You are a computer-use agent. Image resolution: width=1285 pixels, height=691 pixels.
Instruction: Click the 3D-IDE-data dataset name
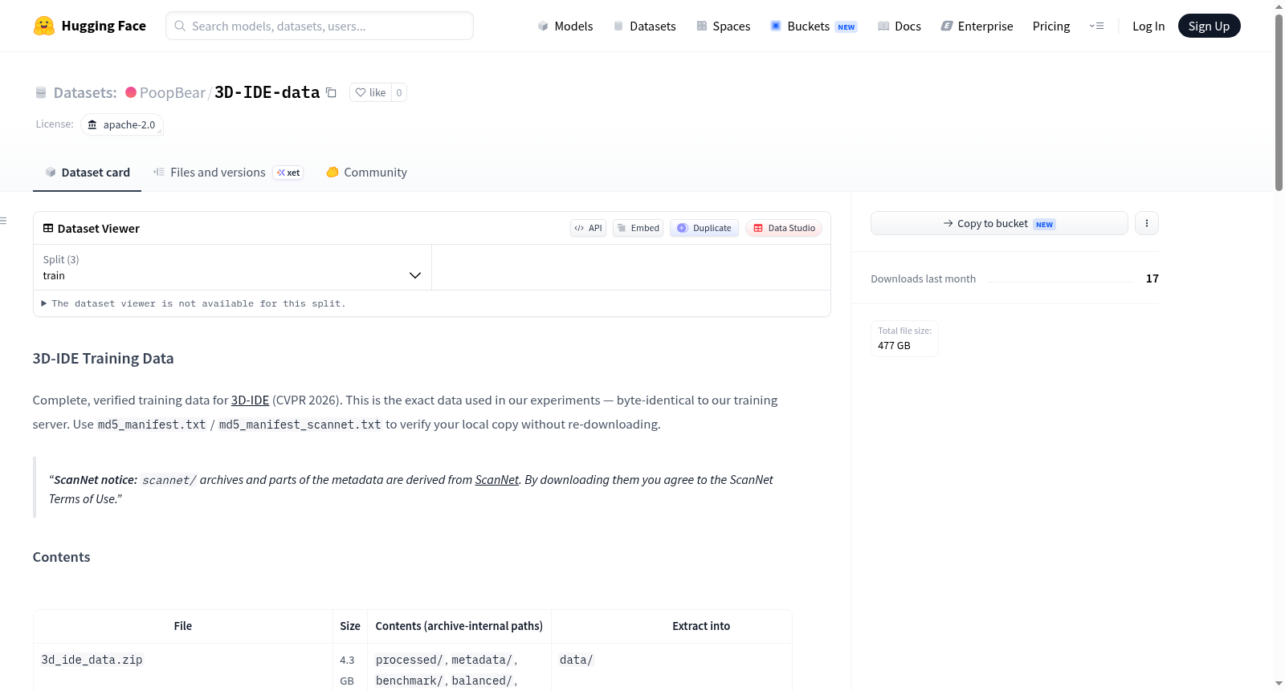pyautogui.click(x=267, y=92)
